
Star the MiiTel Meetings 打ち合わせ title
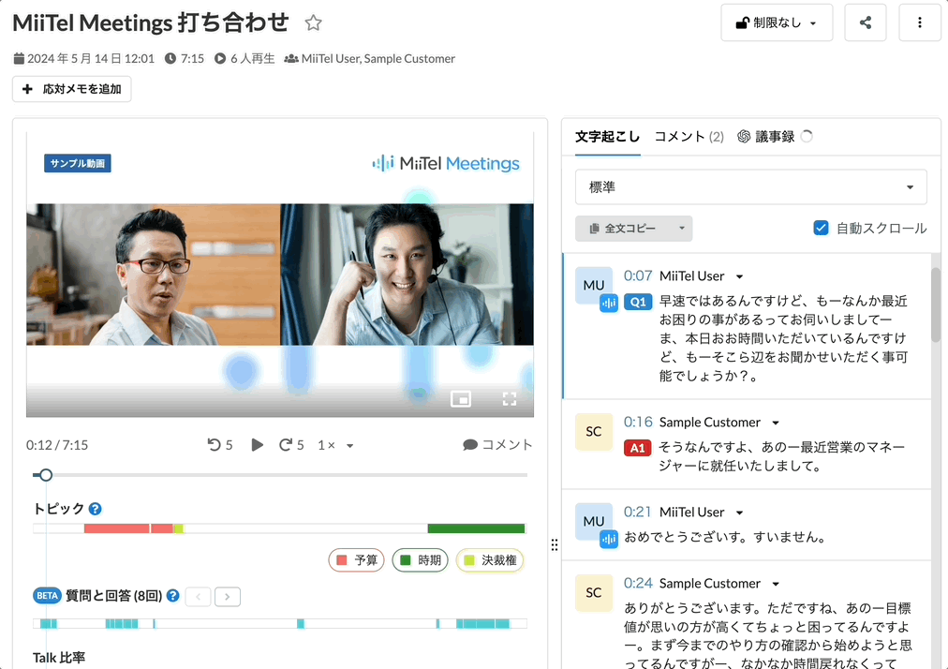313,23
